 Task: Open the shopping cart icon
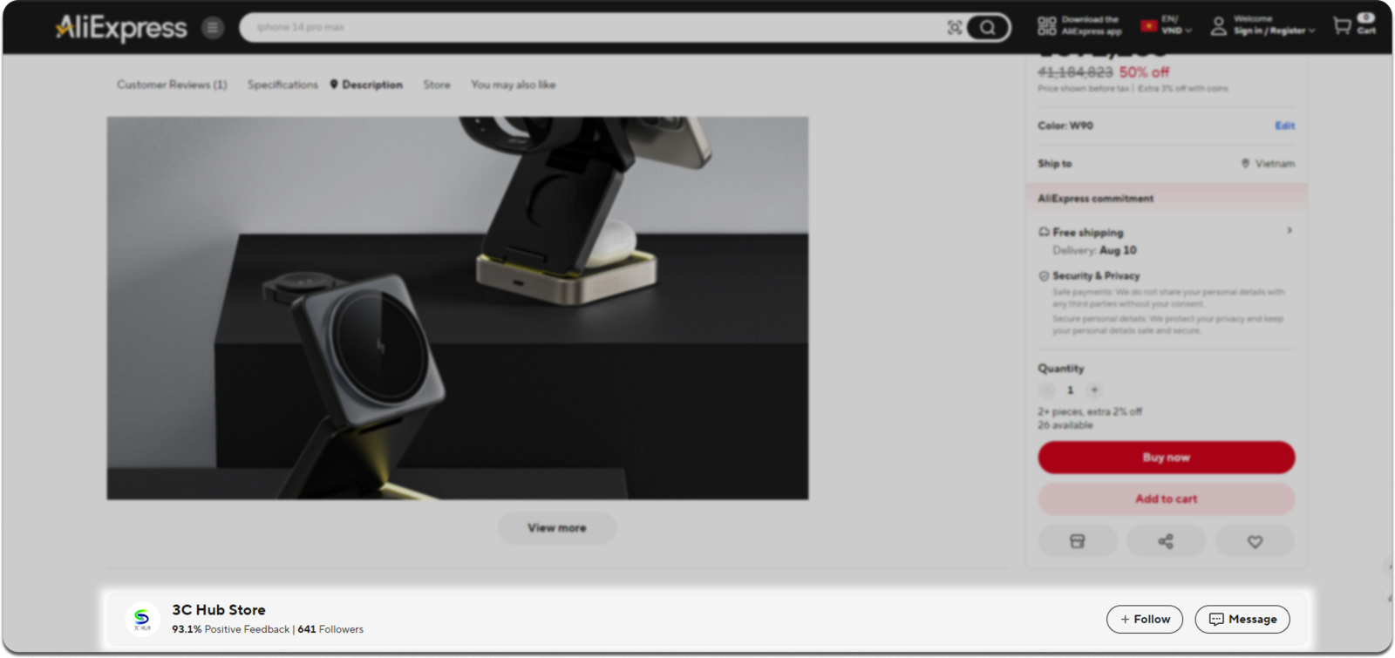pyautogui.click(x=1343, y=26)
